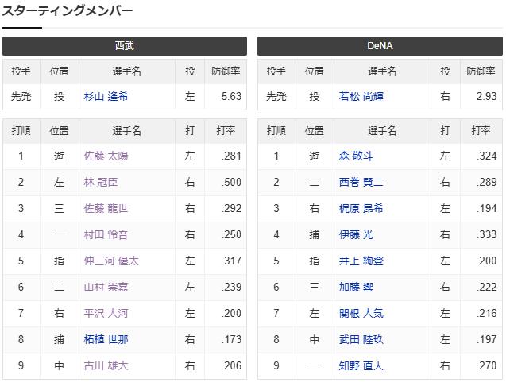This screenshot has width=506, height=386.
Task: Open 山村 崇嘉 player page
Action: [106, 287]
